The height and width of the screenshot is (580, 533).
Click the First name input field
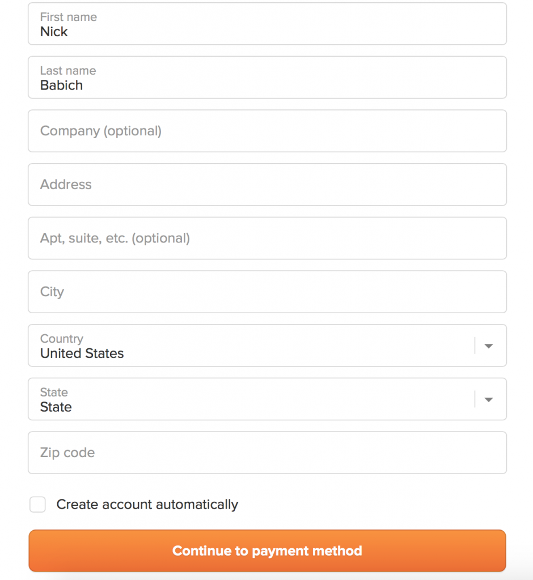(x=266, y=24)
